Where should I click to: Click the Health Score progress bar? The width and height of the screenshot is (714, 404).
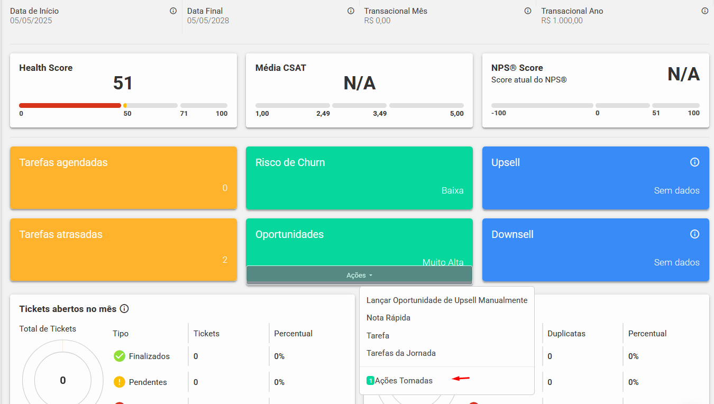(x=123, y=106)
